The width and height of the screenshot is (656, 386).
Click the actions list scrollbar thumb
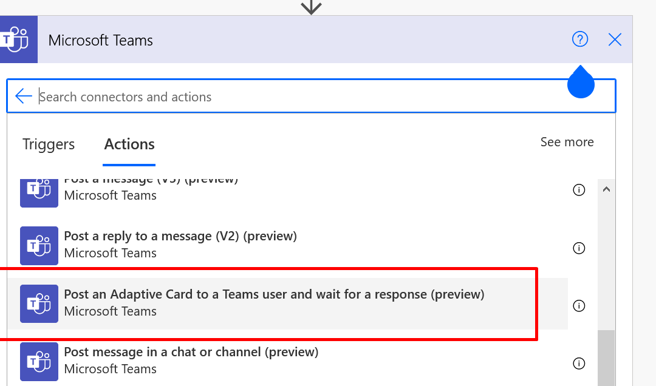coord(606,358)
